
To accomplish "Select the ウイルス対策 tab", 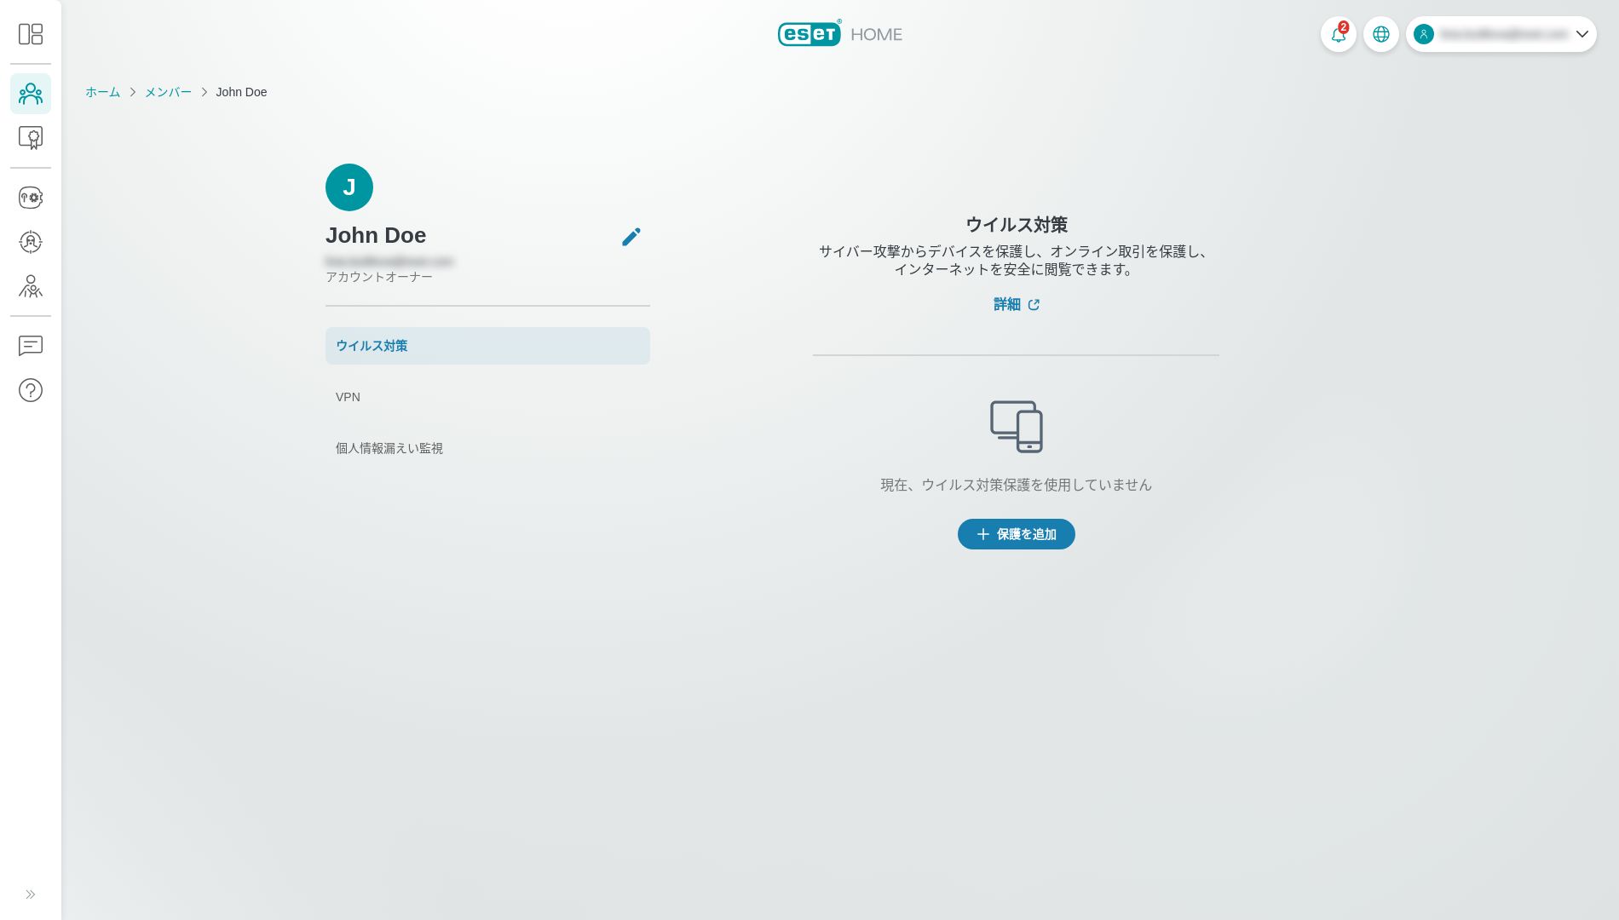I will click(x=487, y=346).
